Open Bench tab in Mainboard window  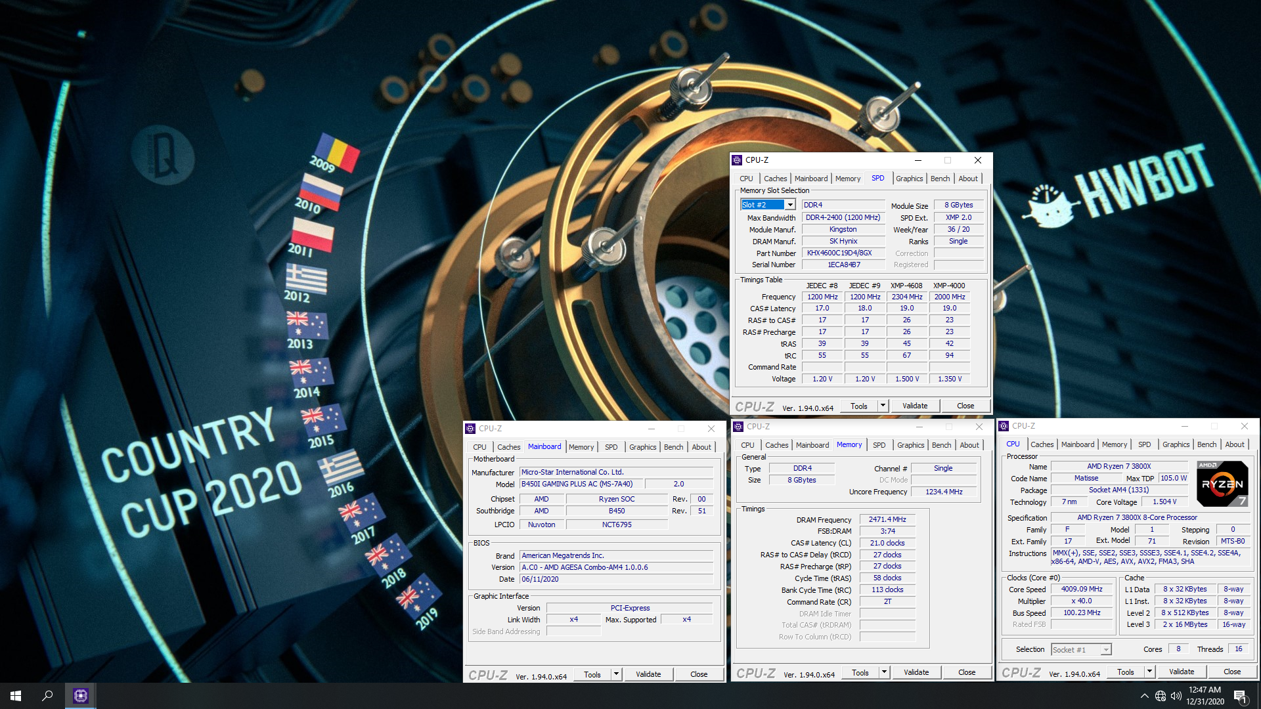coord(673,447)
